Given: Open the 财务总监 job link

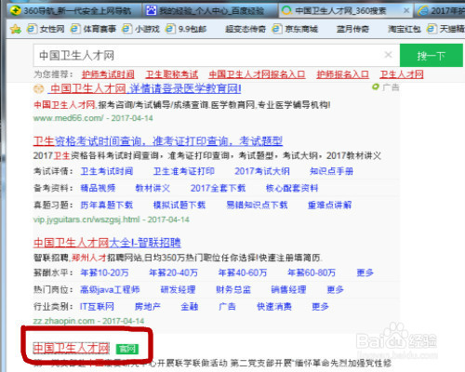Looking at the screenshot, I should [233, 289].
